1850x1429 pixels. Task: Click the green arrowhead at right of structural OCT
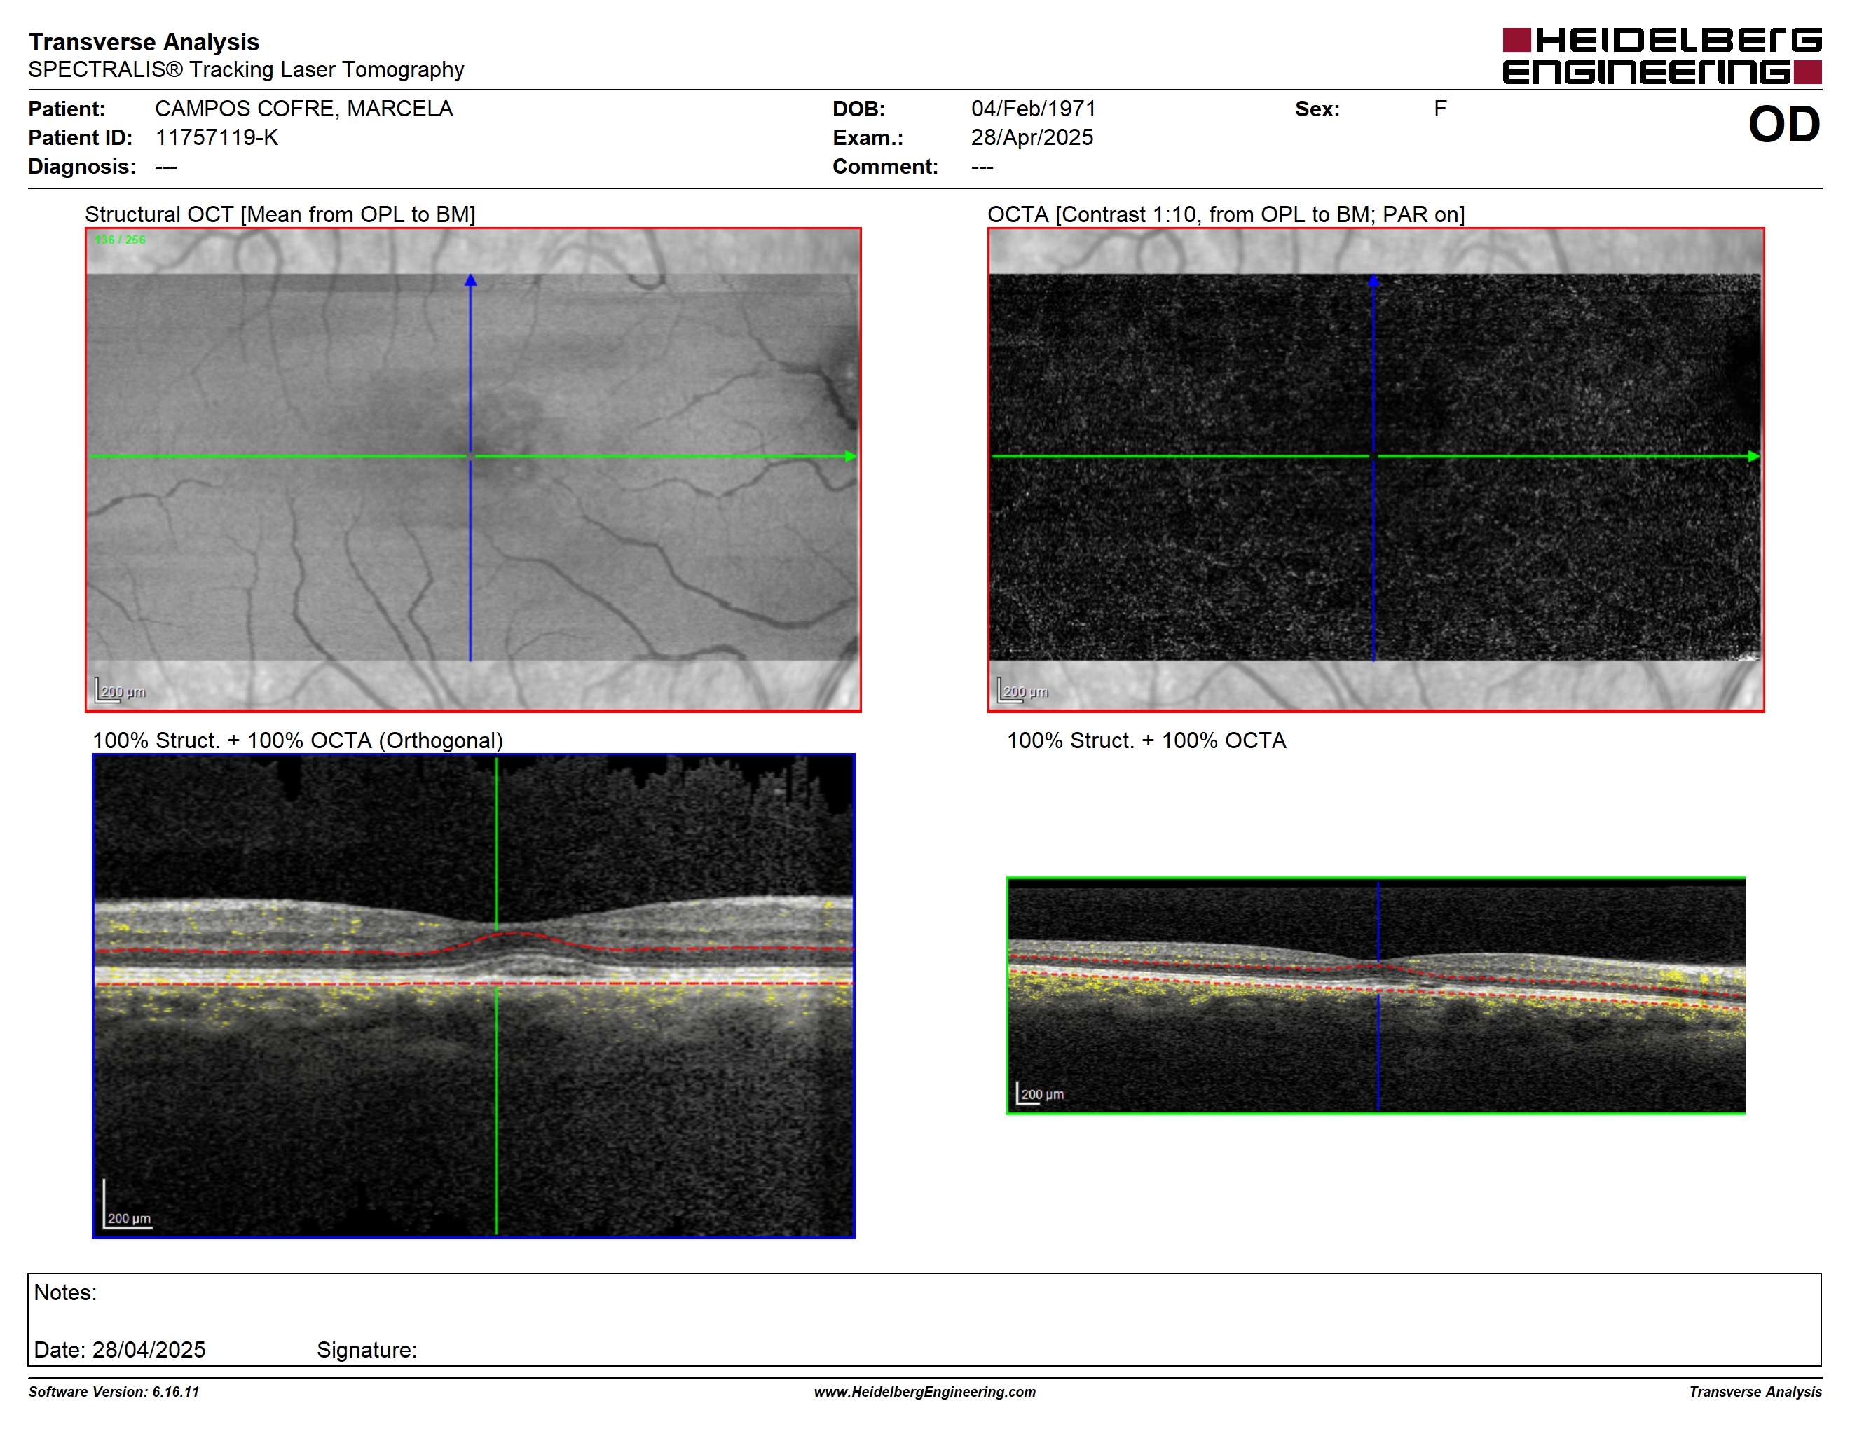click(851, 456)
